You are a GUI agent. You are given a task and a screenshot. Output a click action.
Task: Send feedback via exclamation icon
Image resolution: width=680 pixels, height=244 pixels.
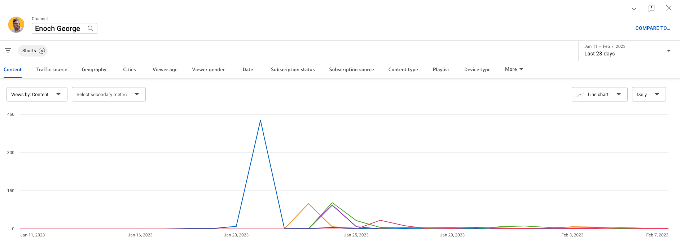point(651,8)
